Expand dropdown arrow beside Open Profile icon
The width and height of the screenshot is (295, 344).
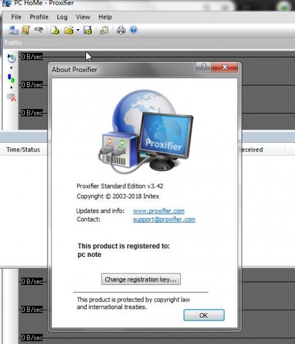point(77,30)
